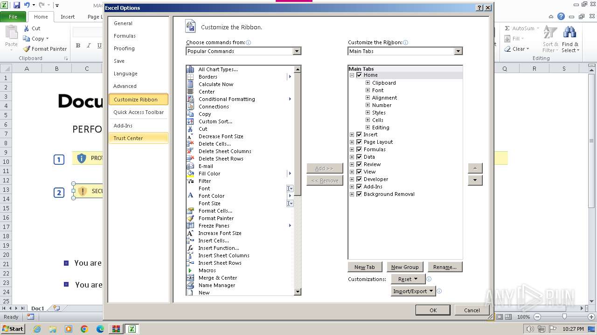
Task: Open the Choose commands from info icon
Action: click(249, 42)
